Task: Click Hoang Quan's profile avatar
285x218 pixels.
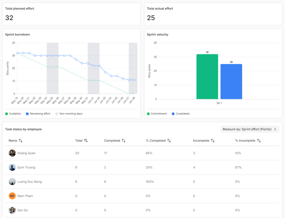Action: click(12, 153)
